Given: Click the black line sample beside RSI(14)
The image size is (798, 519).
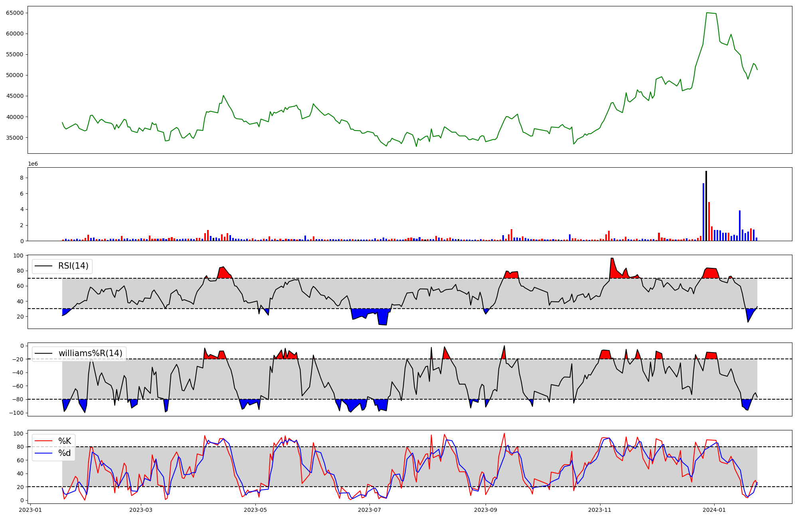Looking at the screenshot, I should tap(44, 266).
